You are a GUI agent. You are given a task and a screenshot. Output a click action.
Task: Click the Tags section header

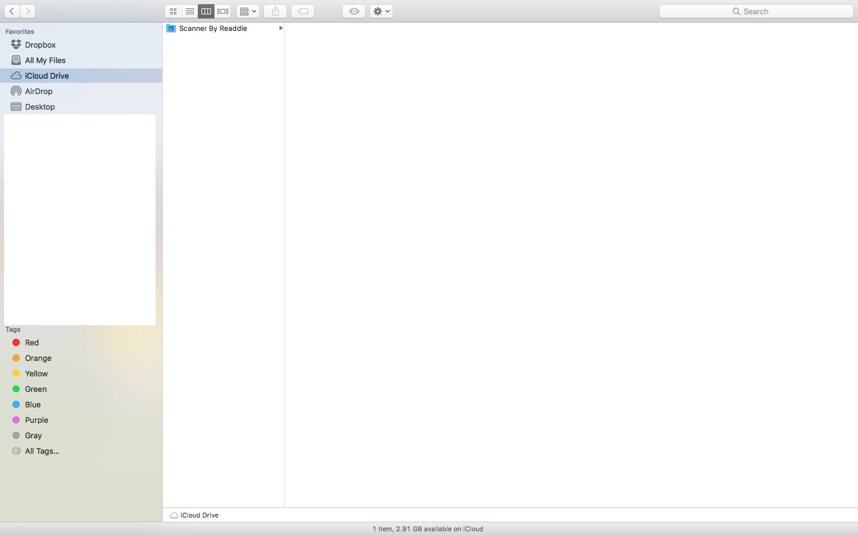(13, 329)
